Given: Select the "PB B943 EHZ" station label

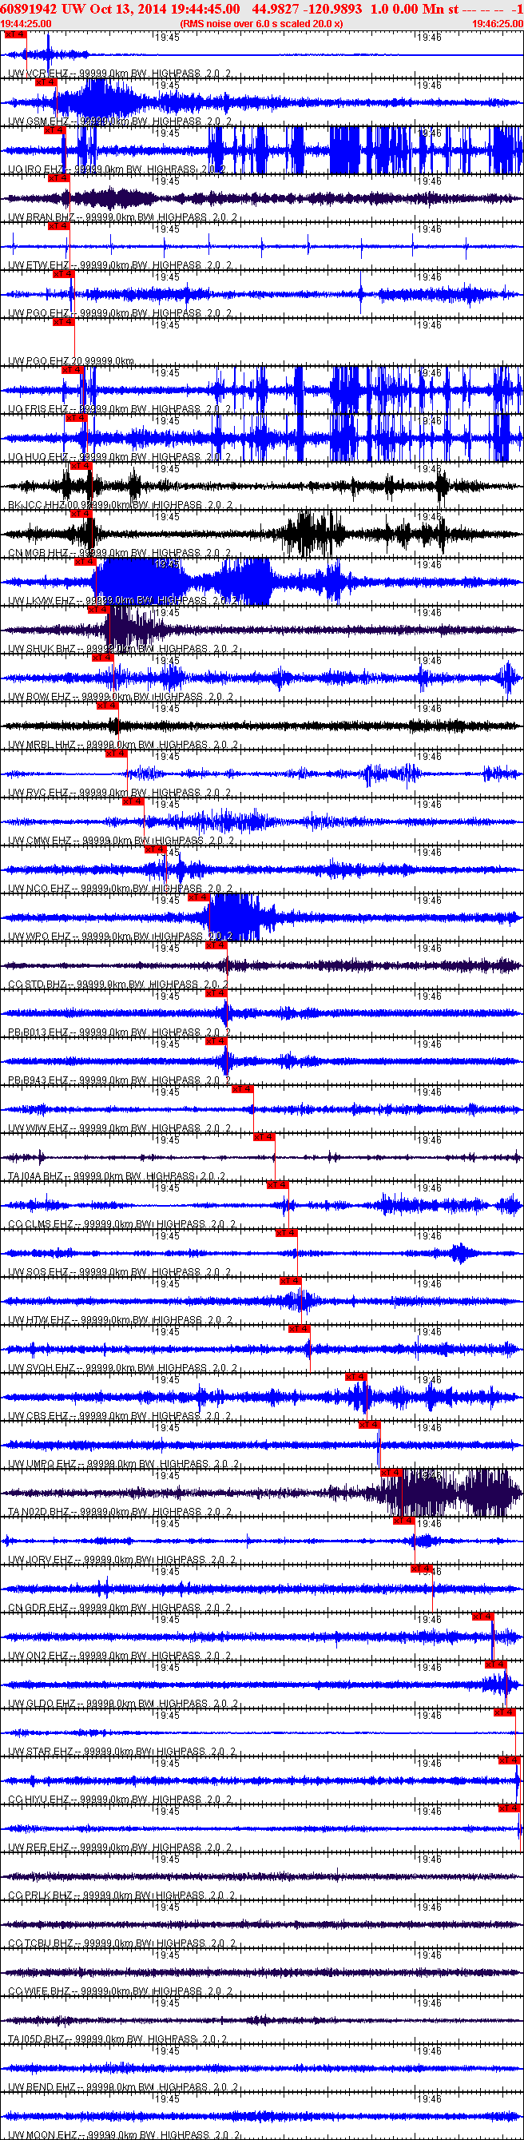Looking at the screenshot, I should pos(38,1082).
